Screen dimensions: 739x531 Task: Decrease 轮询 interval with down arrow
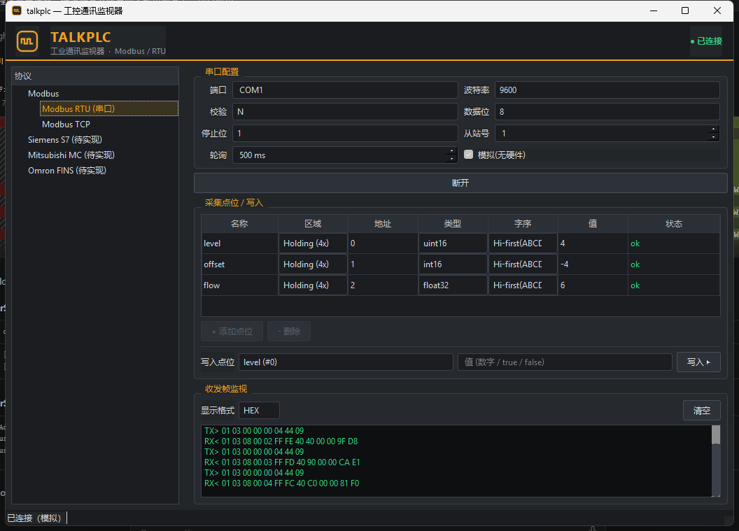(451, 160)
